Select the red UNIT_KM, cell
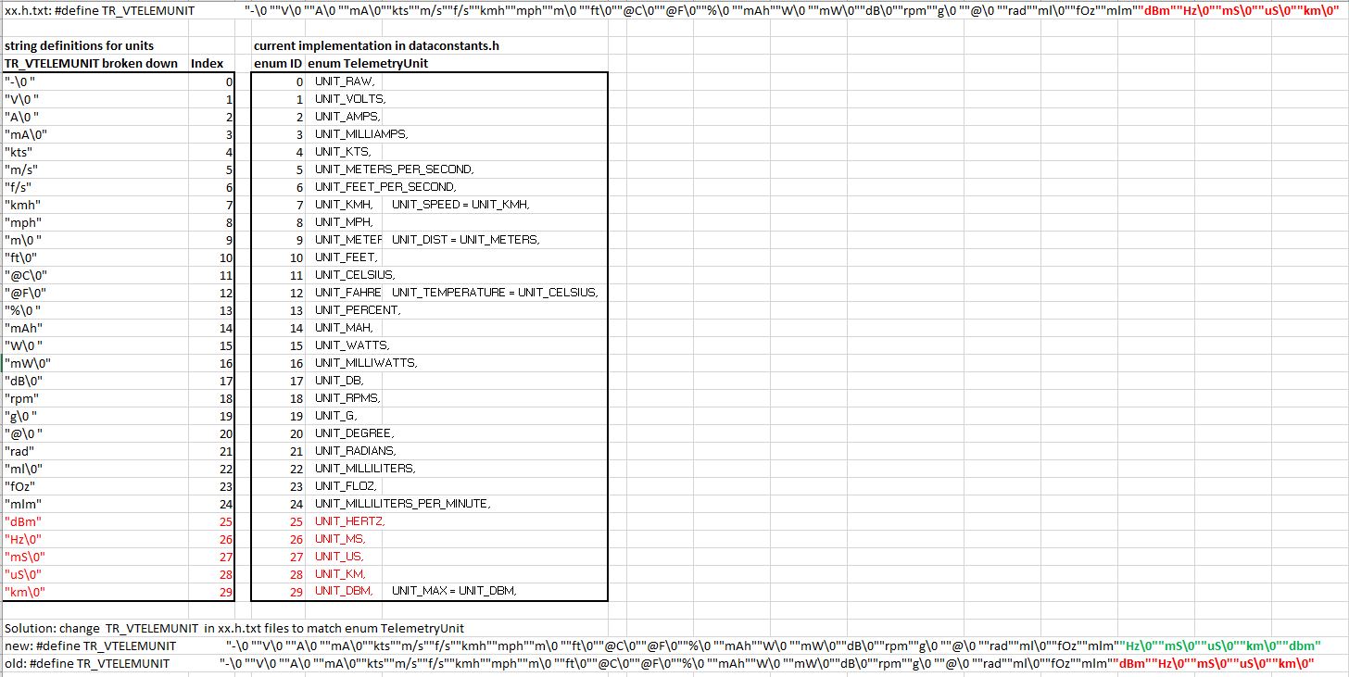 (x=340, y=574)
